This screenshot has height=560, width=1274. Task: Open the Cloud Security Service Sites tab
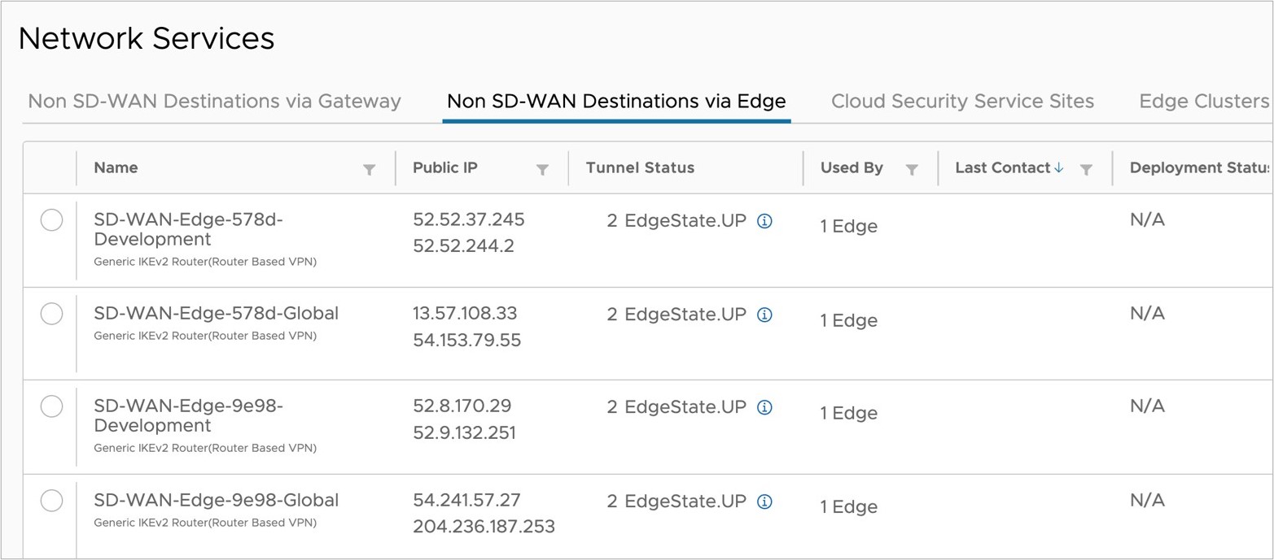(961, 101)
